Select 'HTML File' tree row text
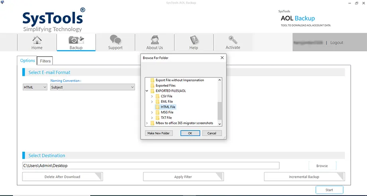Screen dimensions: 367x196 (x=168, y=107)
